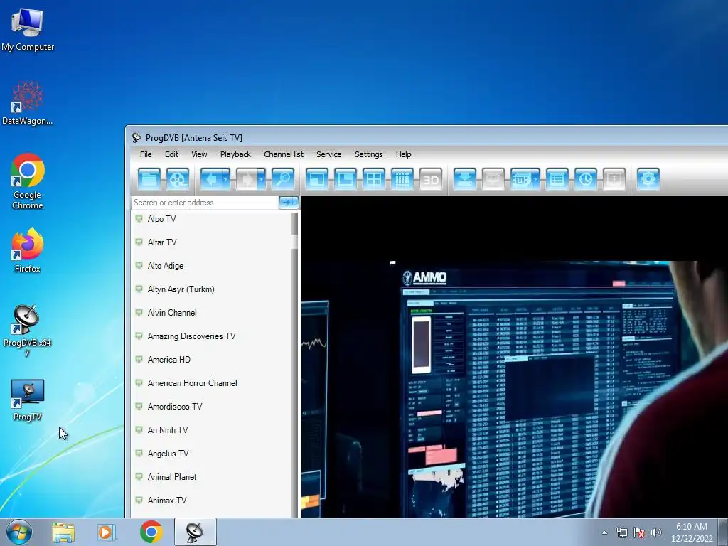
Task: Open the Settings menu
Action: pyautogui.click(x=369, y=154)
